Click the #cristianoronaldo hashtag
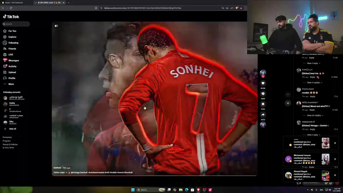 point(96,173)
